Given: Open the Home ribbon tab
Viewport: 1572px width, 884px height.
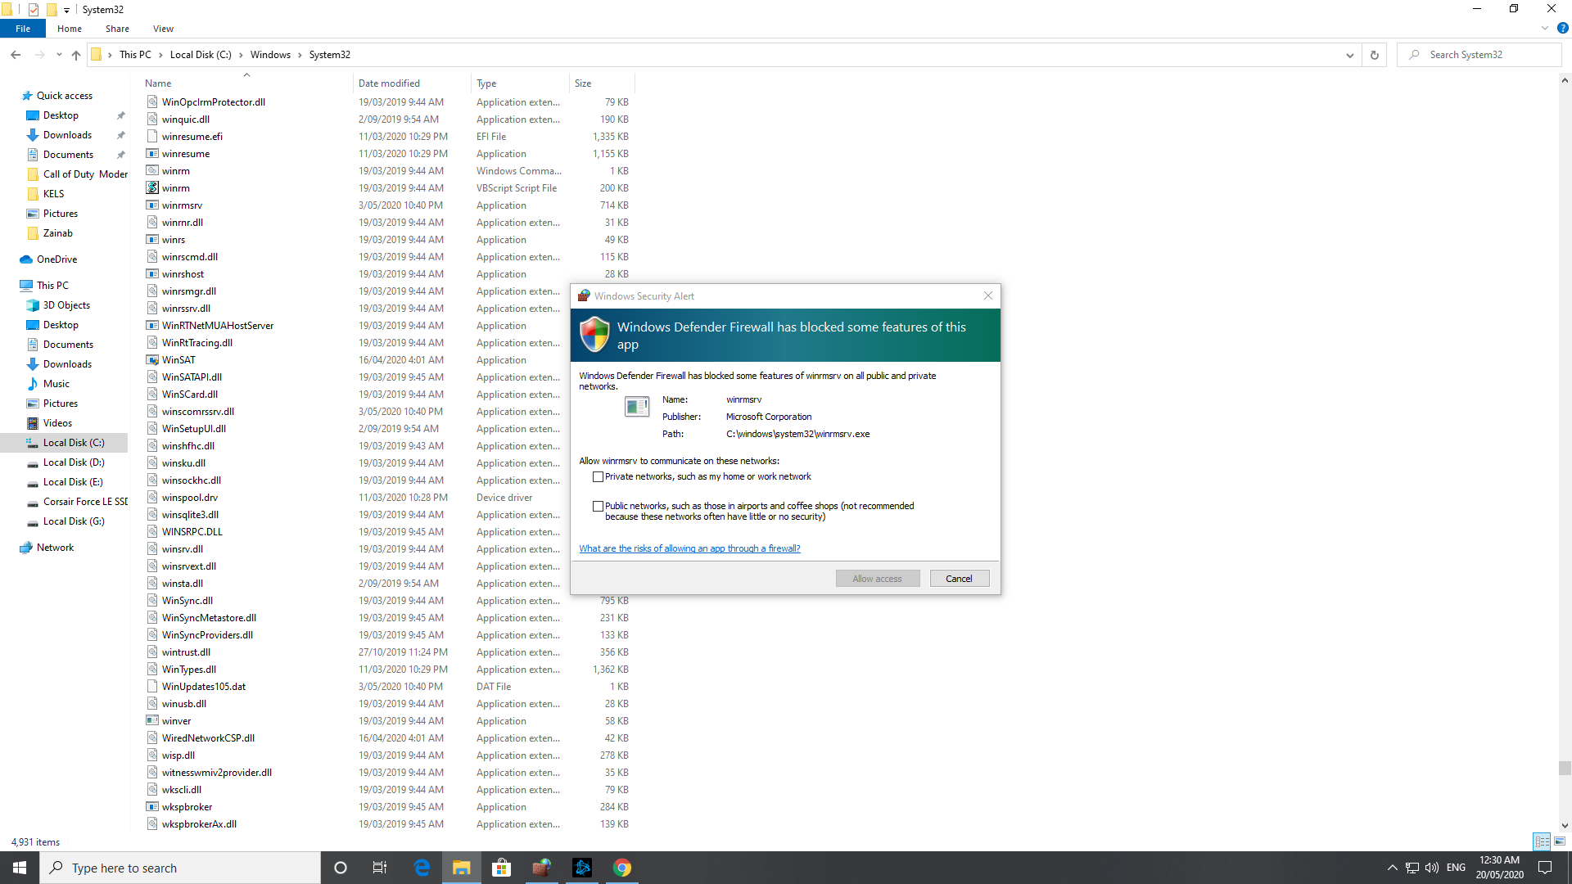Looking at the screenshot, I should click(69, 29).
